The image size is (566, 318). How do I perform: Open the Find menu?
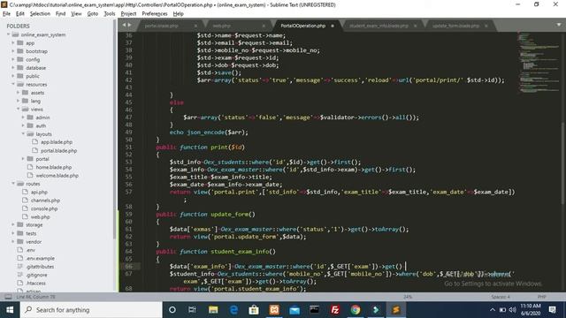click(x=60, y=14)
